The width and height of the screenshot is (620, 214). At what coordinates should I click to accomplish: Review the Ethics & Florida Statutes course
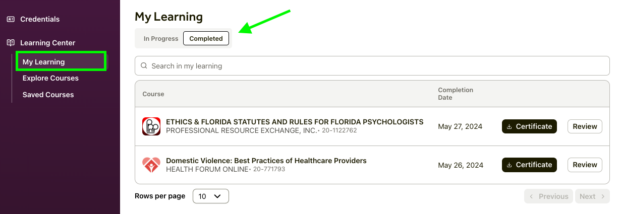click(585, 126)
